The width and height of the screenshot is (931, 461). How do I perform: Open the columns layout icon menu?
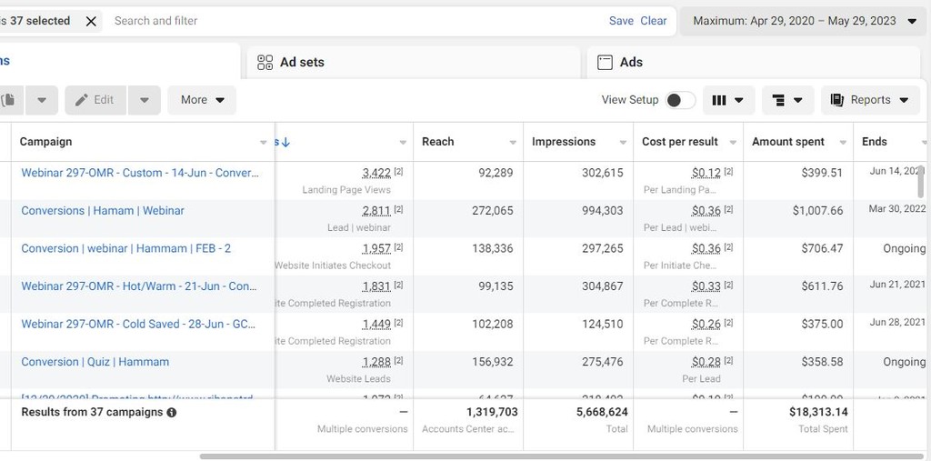click(x=728, y=100)
